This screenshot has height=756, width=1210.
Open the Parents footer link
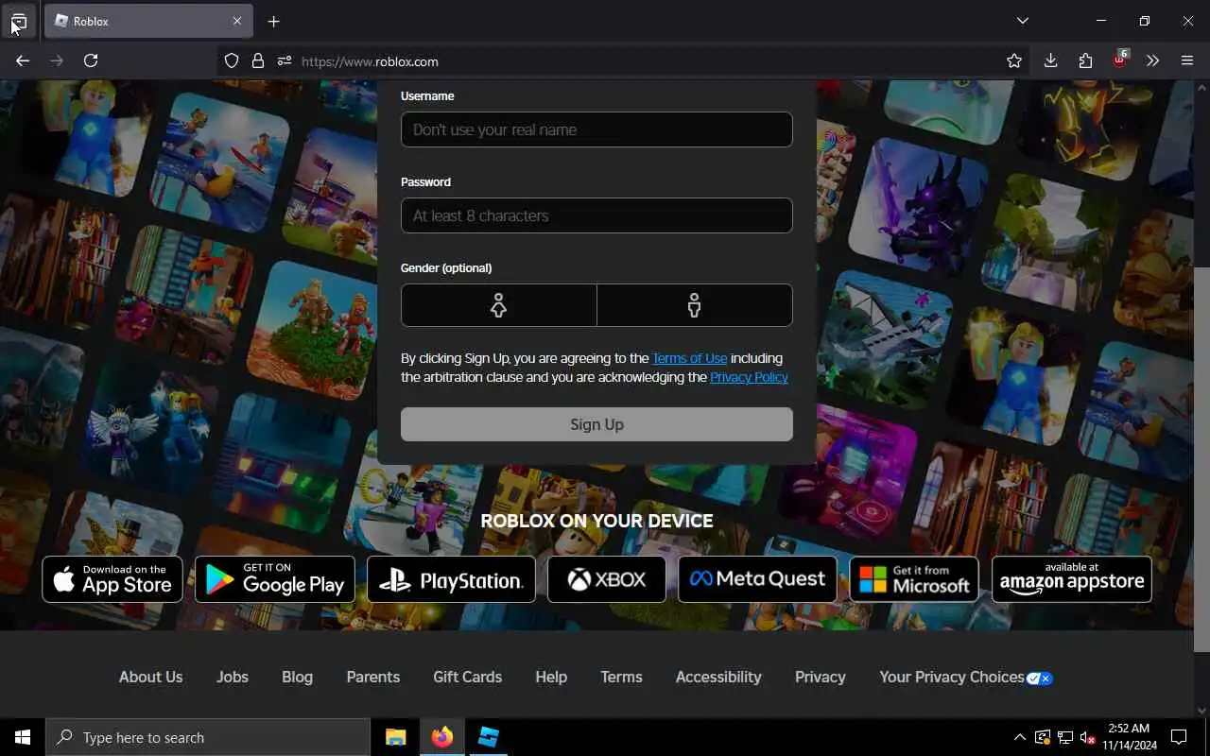click(372, 677)
